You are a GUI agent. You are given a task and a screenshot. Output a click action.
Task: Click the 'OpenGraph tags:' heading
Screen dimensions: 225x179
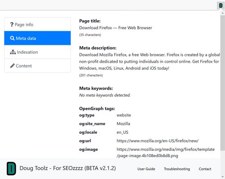[97, 108]
